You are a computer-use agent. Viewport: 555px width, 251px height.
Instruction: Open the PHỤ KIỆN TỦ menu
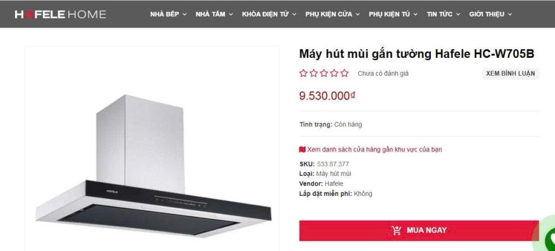click(393, 15)
